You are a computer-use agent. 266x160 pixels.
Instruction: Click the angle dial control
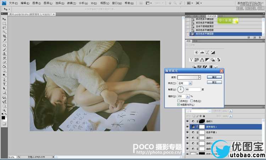[x=181, y=89]
